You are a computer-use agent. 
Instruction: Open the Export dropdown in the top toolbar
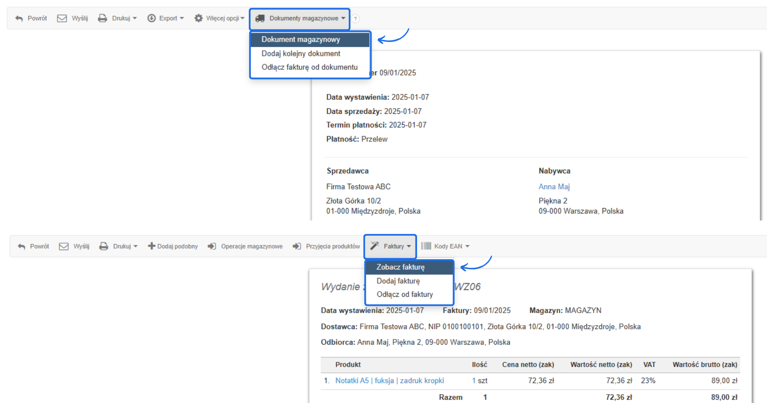(x=165, y=18)
